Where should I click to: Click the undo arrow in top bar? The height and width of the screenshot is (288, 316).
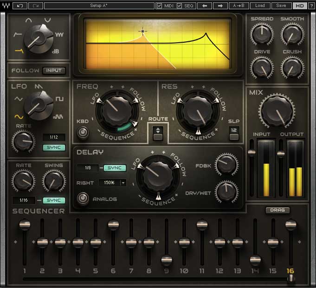pos(20,6)
